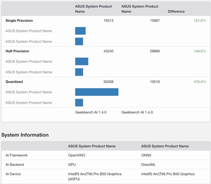Select the OpenVINO framework entry
Image resolution: width=211 pixels, height=184 pixels.
(x=76, y=155)
